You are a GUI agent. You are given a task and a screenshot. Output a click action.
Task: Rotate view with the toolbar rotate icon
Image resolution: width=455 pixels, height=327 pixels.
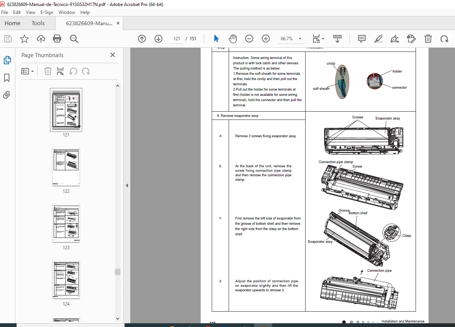pyautogui.click(x=444, y=39)
